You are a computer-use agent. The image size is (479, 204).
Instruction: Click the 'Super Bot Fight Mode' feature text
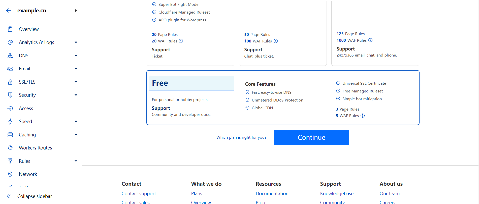(x=178, y=4)
